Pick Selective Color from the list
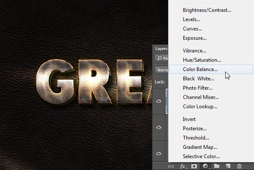The image size is (254, 170). point(201,156)
